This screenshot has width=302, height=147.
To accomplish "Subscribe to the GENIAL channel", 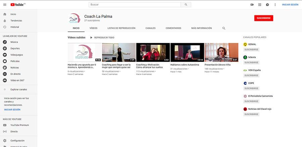I will pyautogui.click(x=251, y=50).
